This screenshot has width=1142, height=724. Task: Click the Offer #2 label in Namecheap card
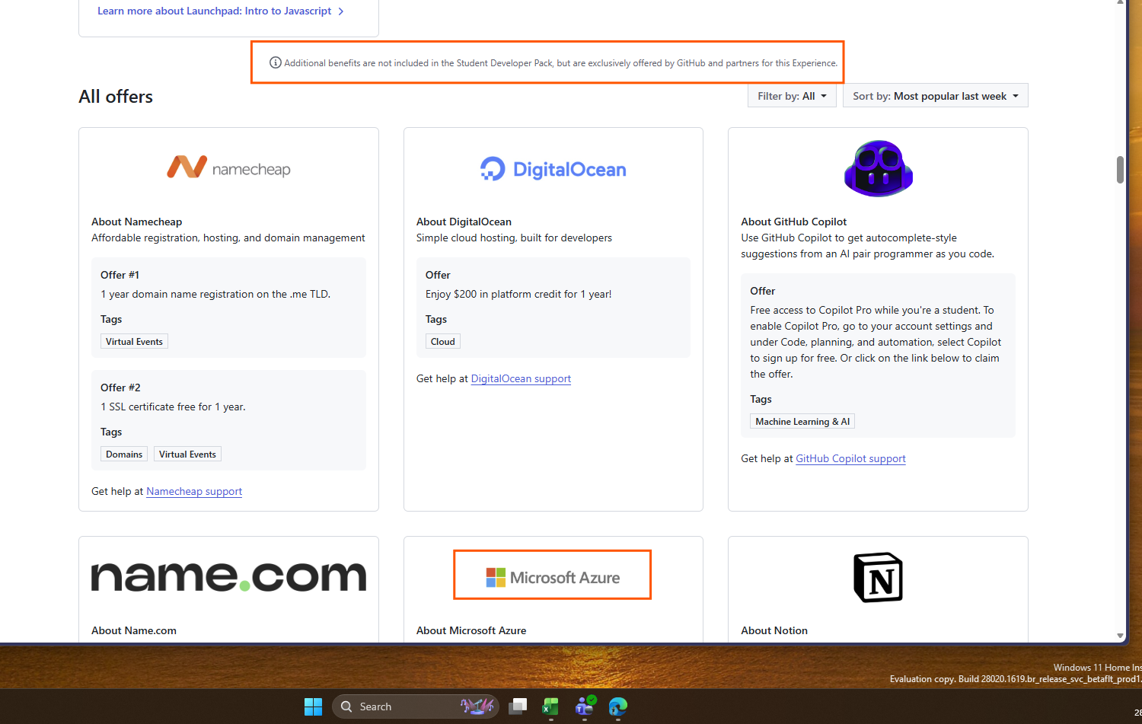pos(120,388)
